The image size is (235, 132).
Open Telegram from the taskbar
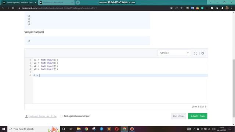tap(101, 129)
